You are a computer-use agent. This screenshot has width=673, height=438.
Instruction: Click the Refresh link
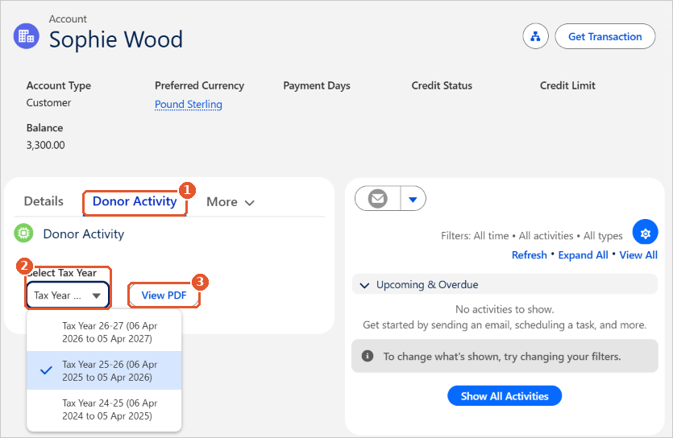pyautogui.click(x=530, y=255)
